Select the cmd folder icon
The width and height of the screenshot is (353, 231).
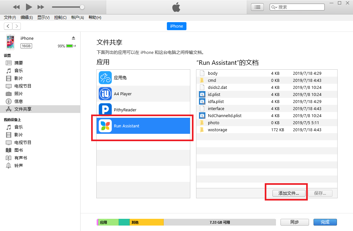pos(202,81)
